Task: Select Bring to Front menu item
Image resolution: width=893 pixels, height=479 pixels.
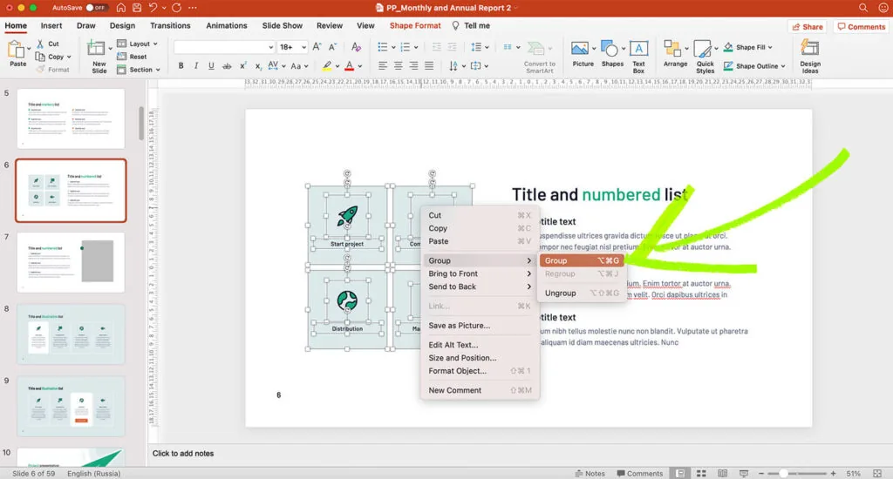Action: pyautogui.click(x=480, y=273)
